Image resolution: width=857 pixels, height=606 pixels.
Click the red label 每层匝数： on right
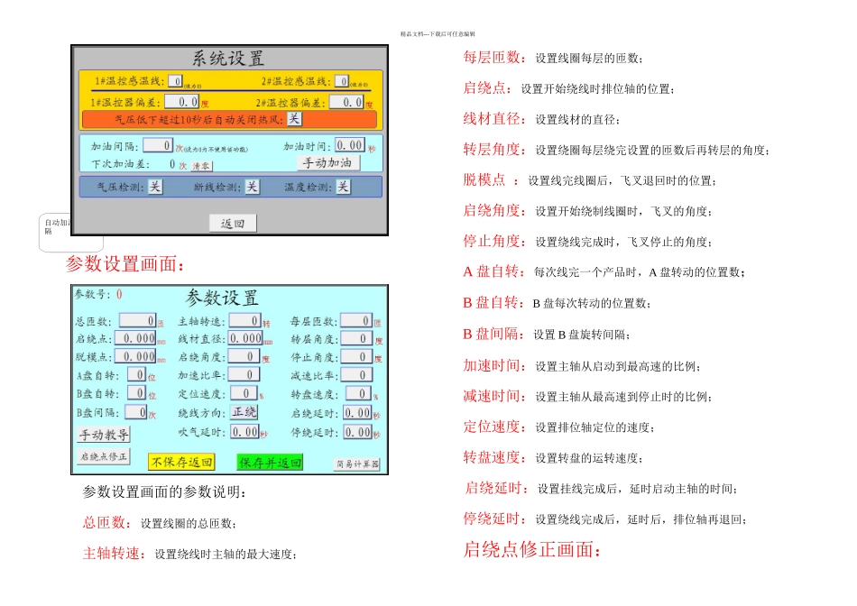click(494, 58)
